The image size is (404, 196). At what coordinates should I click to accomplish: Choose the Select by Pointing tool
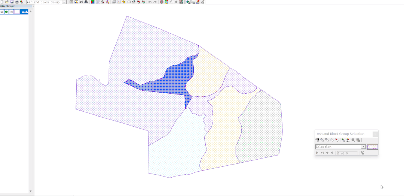(317, 140)
